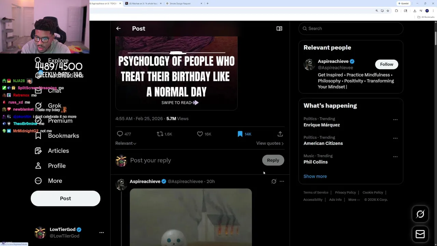
Task: Open options for Phil Collins trend
Action: (395, 156)
